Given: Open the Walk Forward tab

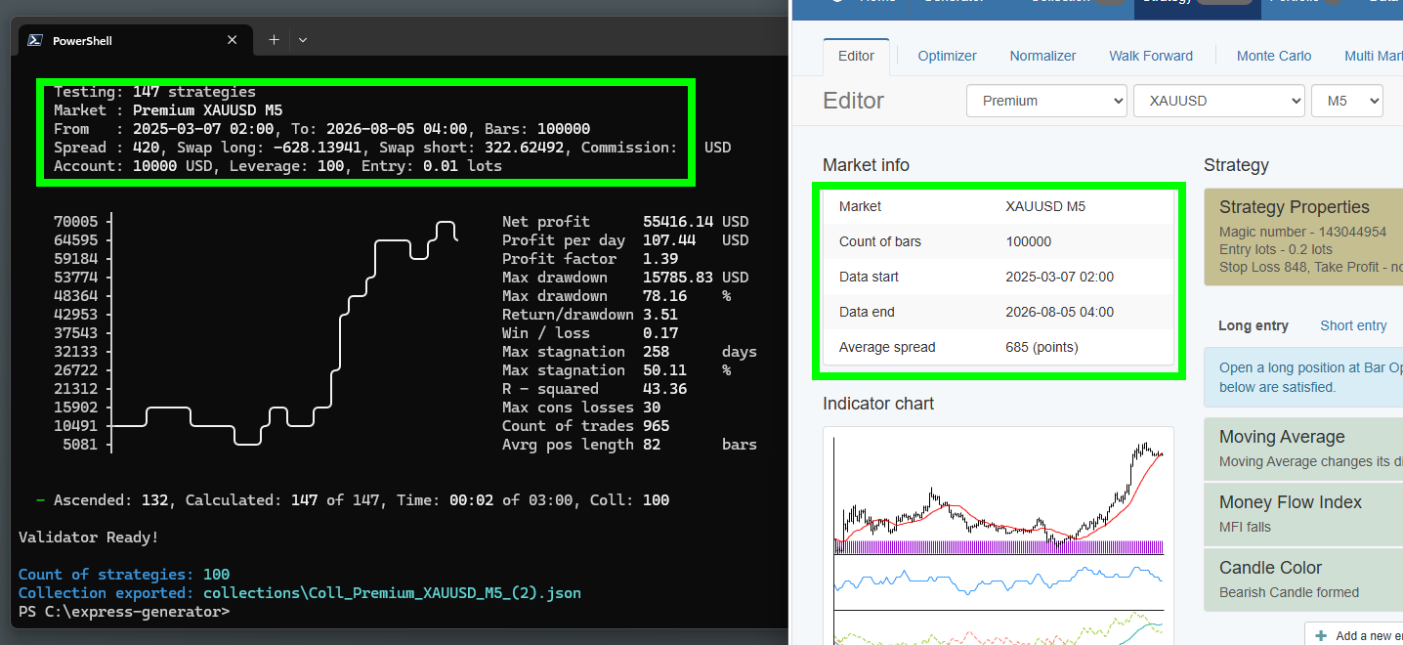Looking at the screenshot, I should 1151,56.
